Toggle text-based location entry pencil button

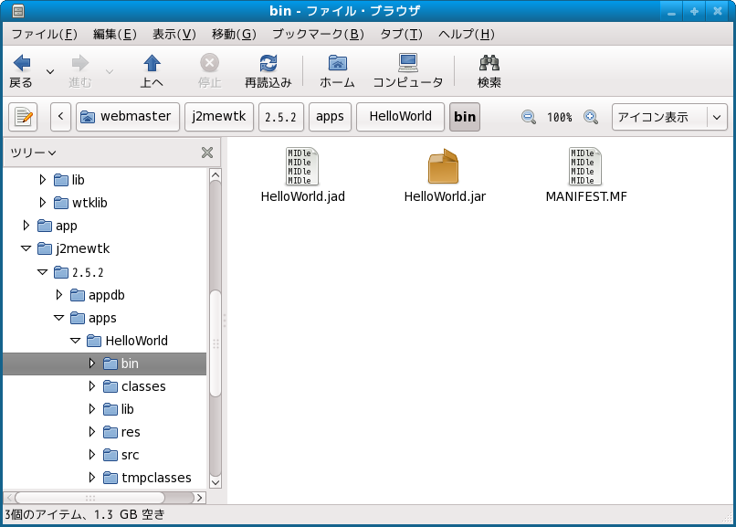[x=23, y=116]
